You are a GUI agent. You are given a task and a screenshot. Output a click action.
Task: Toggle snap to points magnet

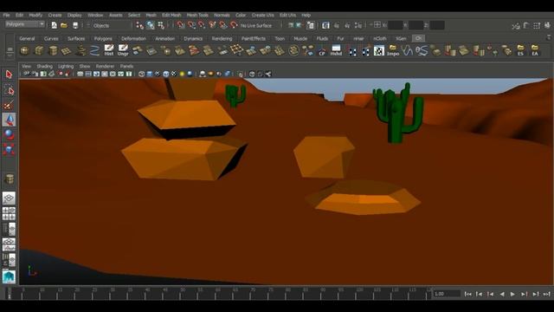[202, 25]
